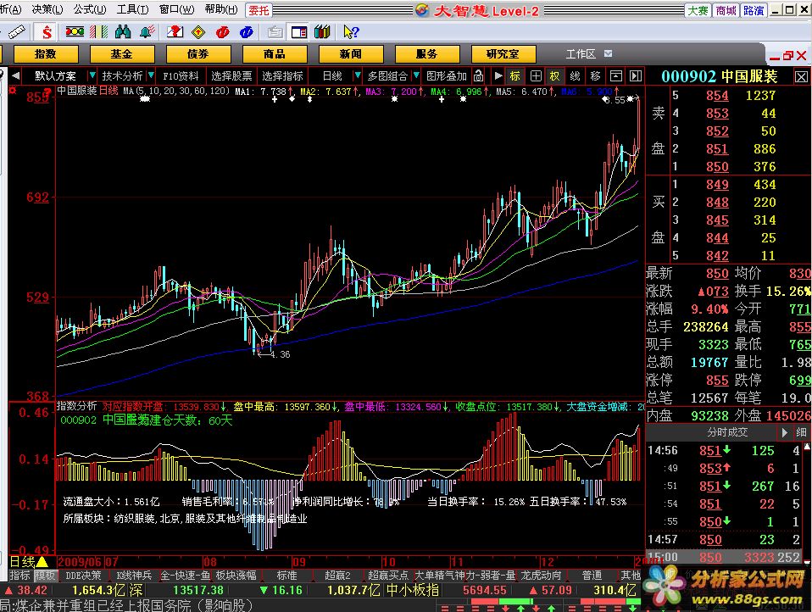
Task: Open the 决策(L) menu
Action: pyautogui.click(x=47, y=9)
